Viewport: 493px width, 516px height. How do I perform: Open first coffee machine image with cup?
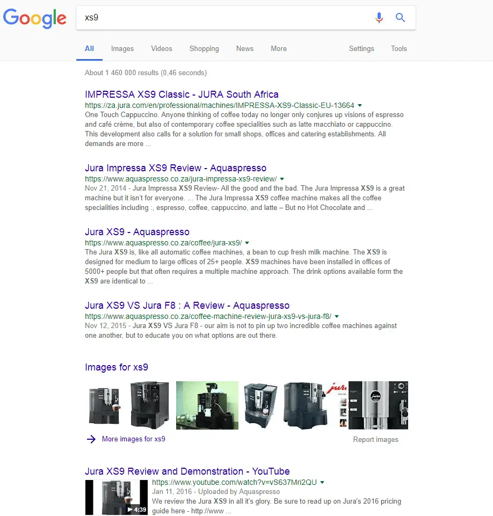pos(104,405)
